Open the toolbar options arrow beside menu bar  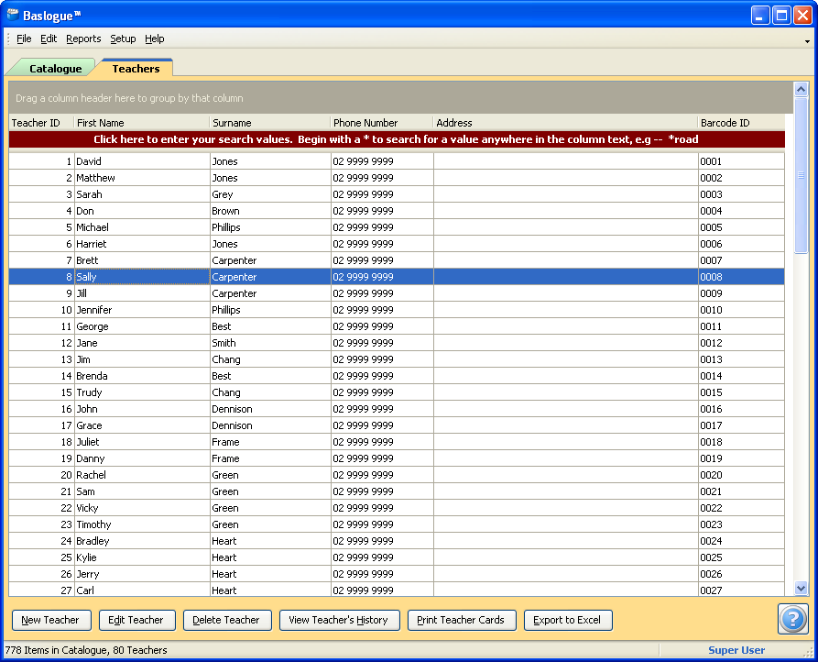click(x=807, y=40)
